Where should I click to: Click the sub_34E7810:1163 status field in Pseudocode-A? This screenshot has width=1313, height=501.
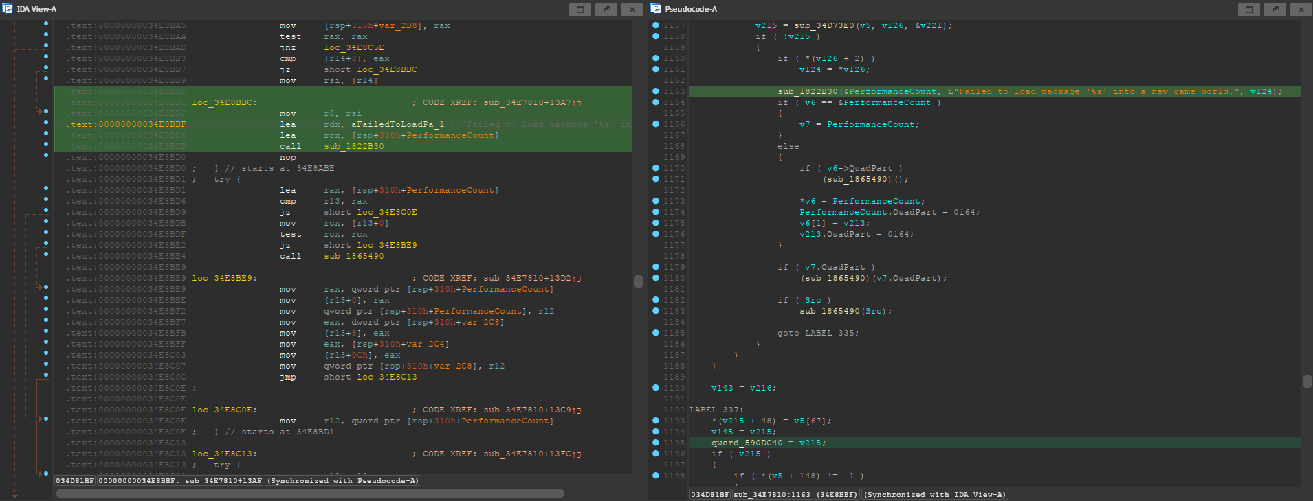click(796, 494)
